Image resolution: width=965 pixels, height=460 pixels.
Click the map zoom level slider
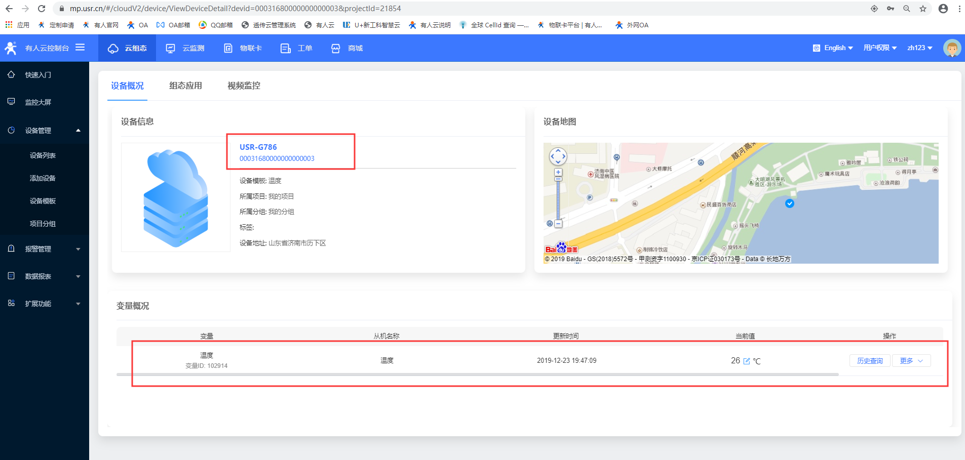pos(558,197)
